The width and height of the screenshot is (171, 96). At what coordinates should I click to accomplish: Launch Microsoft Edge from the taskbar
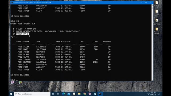[x=64, y=94]
